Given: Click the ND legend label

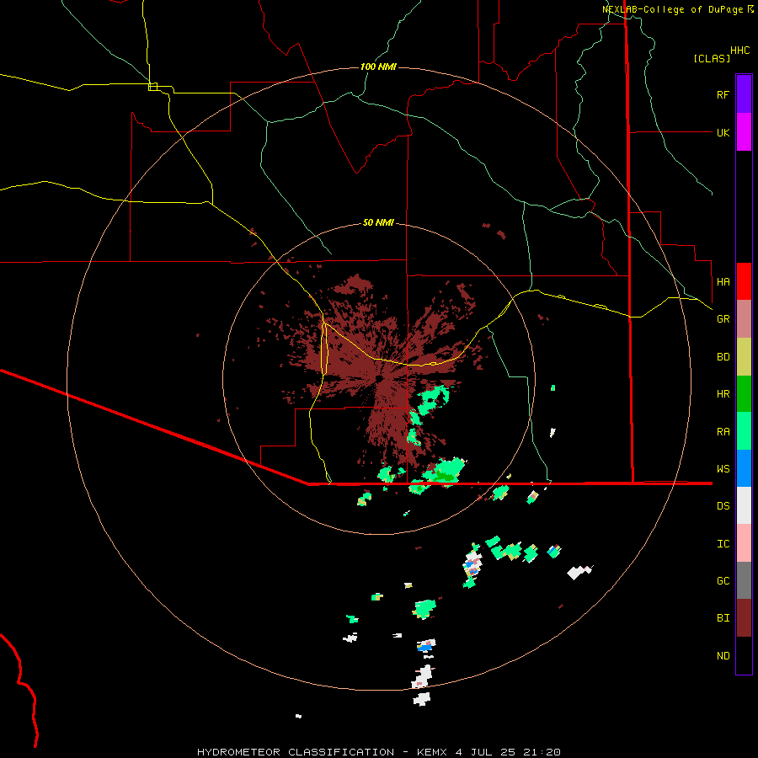Looking at the screenshot, I should click(x=723, y=656).
